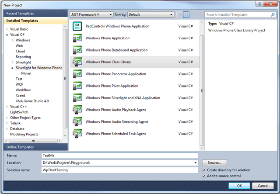This screenshot has height=194, width=280.
Task: Click the Windows Phone Pivot Application icon
Action: pos(77,86)
